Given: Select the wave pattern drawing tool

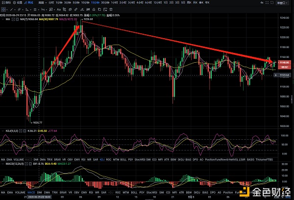Looking at the screenshot, I should pyautogui.click(x=43, y=9).
